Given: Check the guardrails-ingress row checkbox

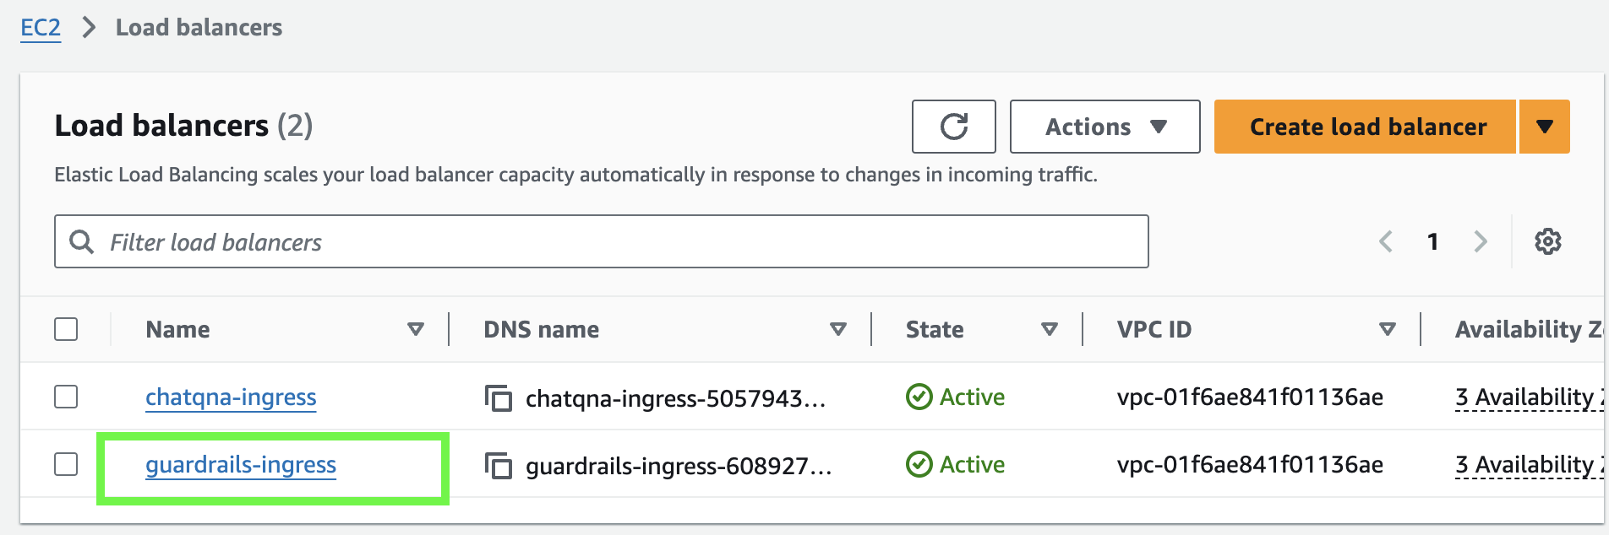Looking at the screenshot, I should pos(66,464).
